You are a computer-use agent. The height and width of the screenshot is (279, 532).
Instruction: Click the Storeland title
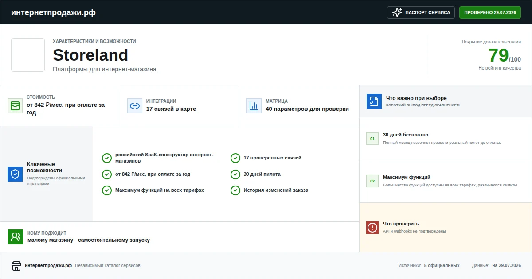(90, 55)
